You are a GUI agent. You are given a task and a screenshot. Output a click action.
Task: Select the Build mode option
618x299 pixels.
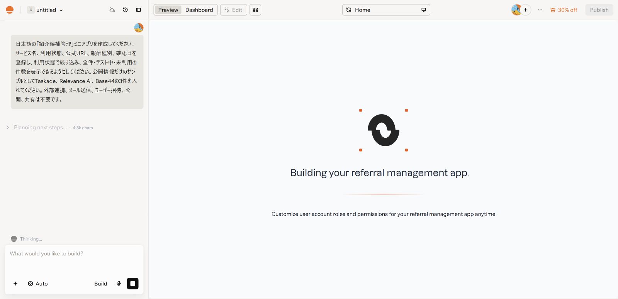100,284
